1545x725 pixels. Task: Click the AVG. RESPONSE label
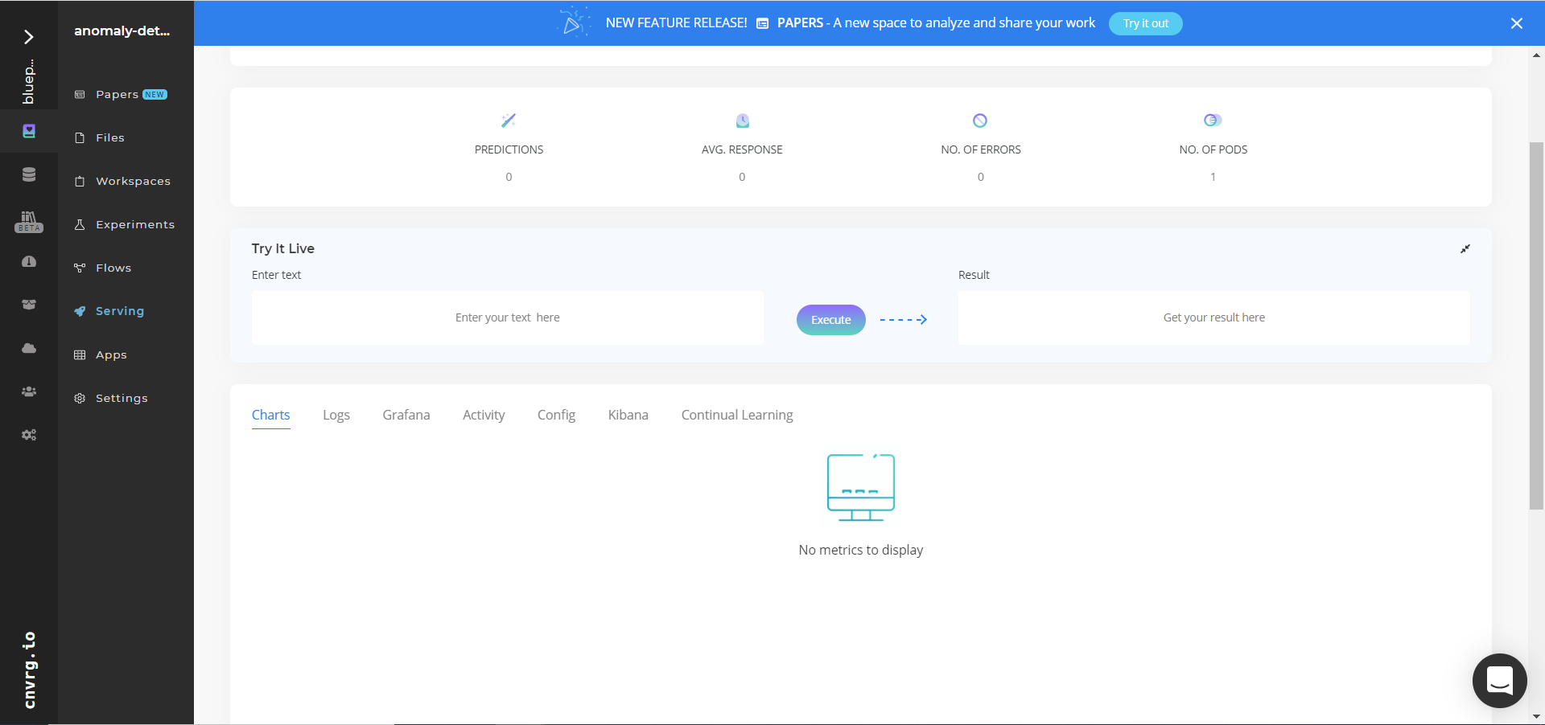(742, 150)
